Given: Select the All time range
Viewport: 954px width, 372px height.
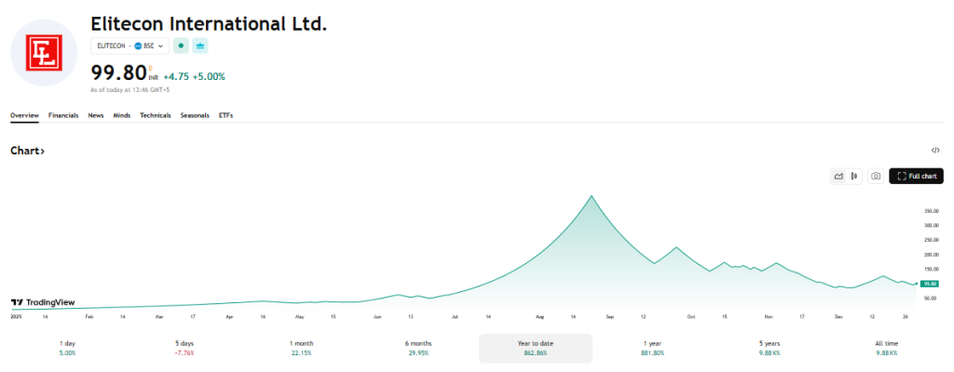Looking at the screenshot, I should [888, 349].
